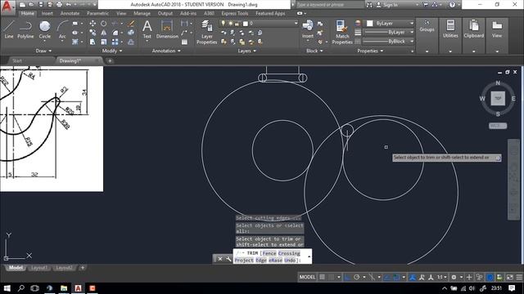Select the Circle tool

point(45,29)
